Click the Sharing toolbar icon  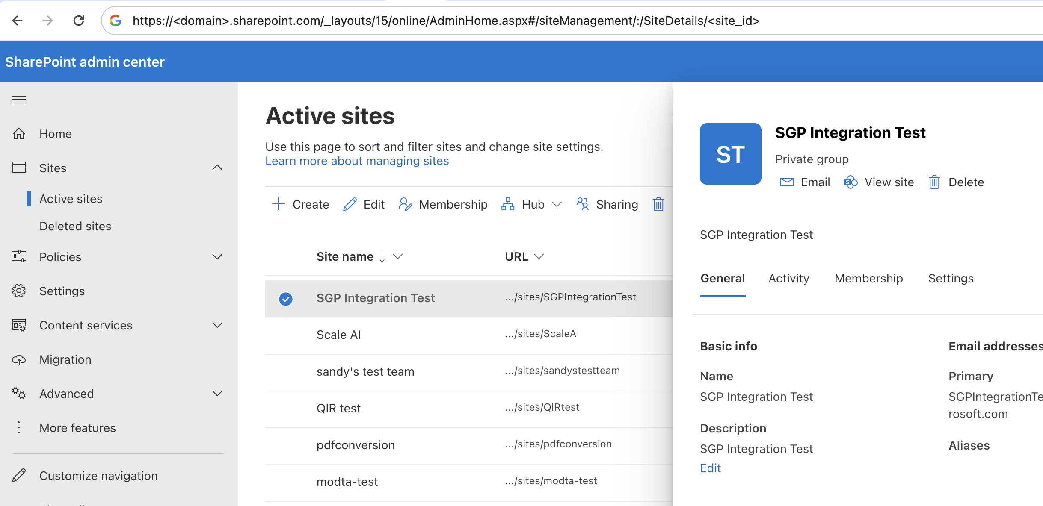[583, 204]
